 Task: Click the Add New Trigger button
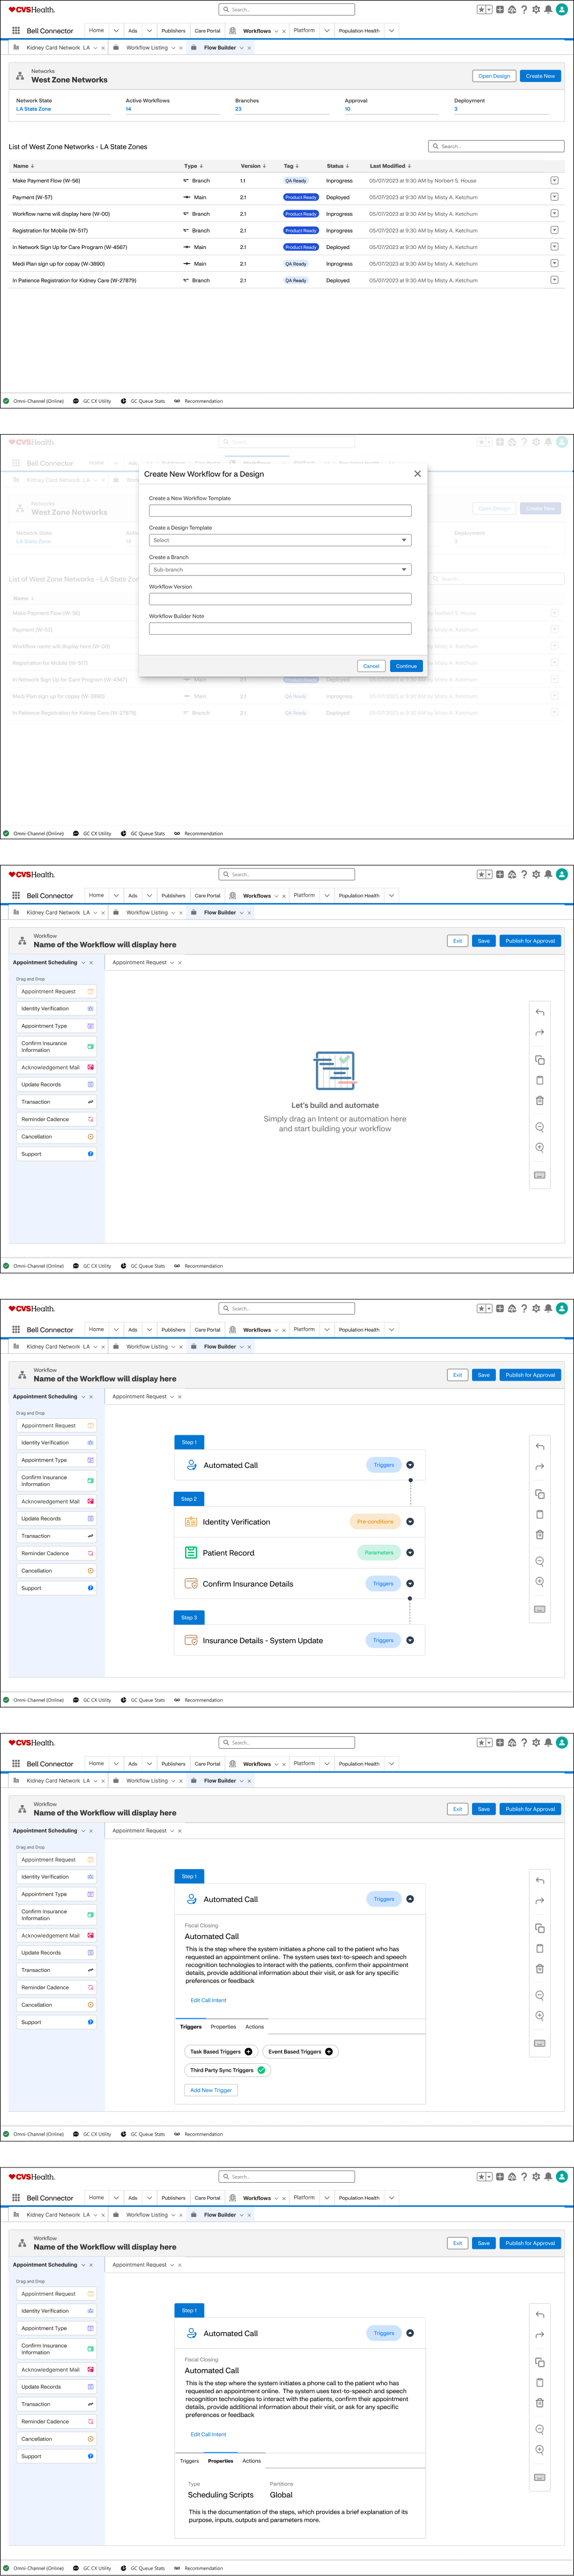point(211,2090)
